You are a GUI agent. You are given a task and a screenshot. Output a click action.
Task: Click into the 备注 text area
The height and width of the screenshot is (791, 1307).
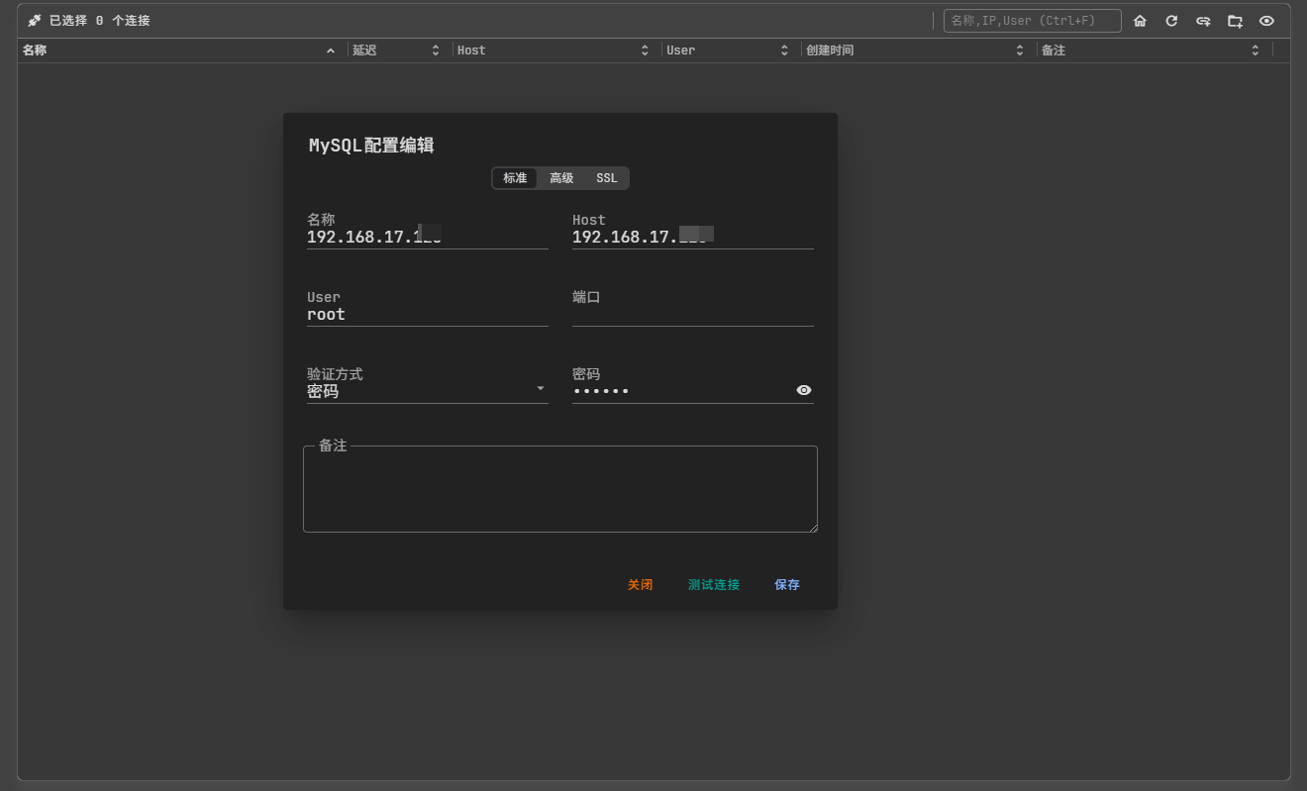(x=560, y=490)
